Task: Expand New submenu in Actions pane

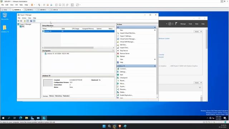Action: 155,30
